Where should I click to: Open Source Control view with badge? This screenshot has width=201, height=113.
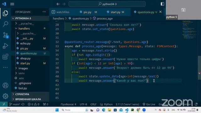click(6, 35)
